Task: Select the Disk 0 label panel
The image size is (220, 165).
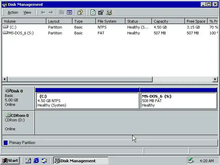Action: pos(18,98)
